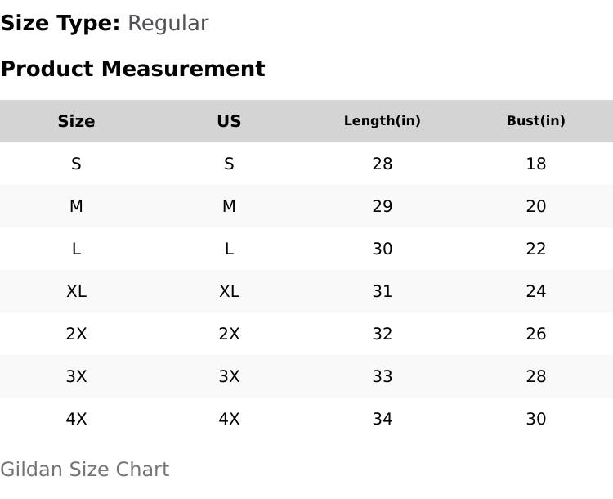Select the Bust(in) column header
613x499 pixels.
pyautogui.click(x=535, y=121)
